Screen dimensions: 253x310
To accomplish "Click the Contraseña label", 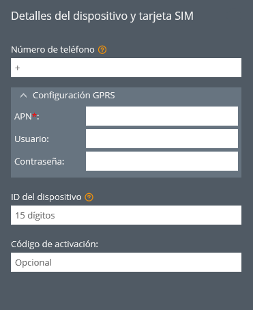I will tap(40, 162).
